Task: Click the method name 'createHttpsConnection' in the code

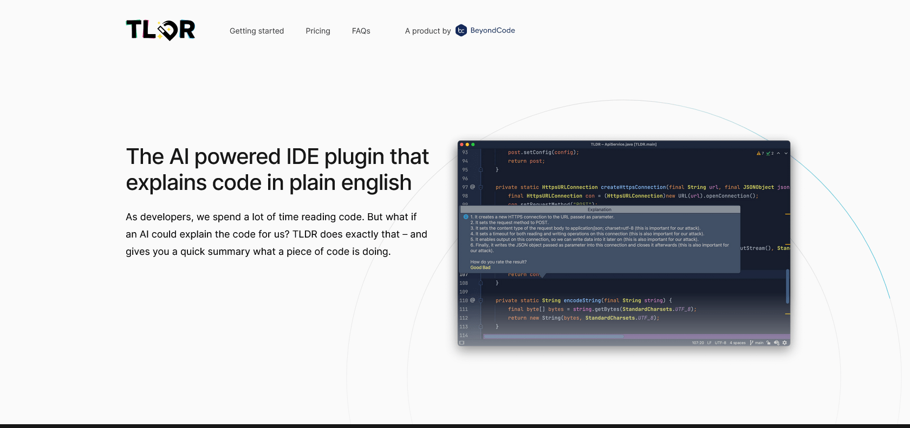Action: point(633,187)
